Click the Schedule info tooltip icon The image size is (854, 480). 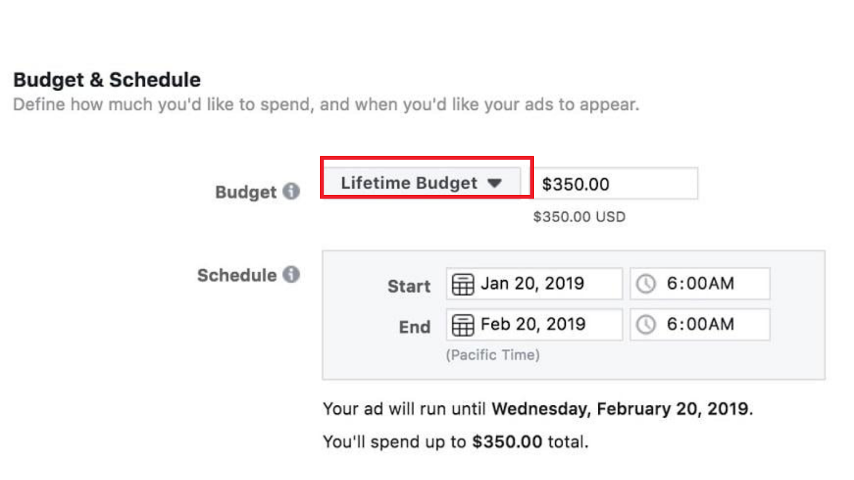291,275
